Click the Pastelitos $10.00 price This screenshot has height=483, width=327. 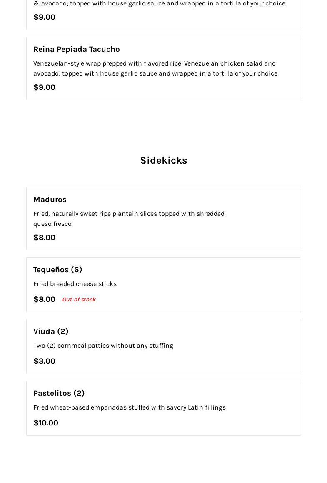coord(46,423)
